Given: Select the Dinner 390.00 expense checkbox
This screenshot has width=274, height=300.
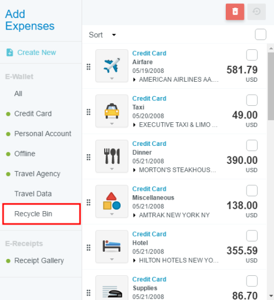Looking at the screenshot, I should 252,145.
